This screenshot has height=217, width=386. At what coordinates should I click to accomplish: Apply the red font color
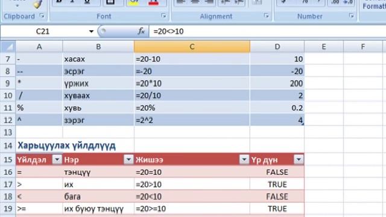pyautogui.click(x=154, y=3)
